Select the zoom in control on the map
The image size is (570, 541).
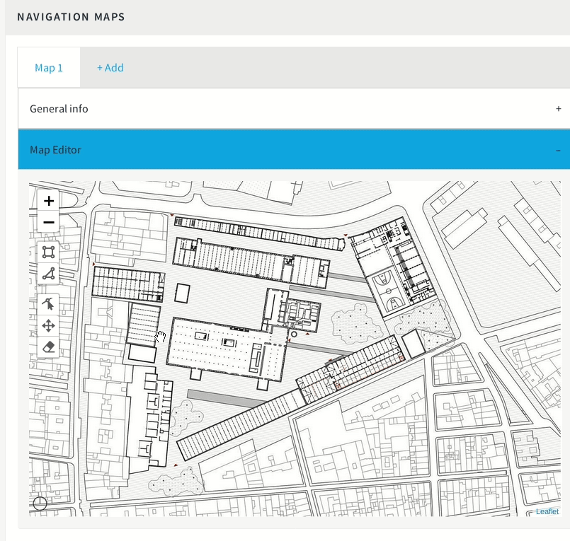(x=48, y=201)
